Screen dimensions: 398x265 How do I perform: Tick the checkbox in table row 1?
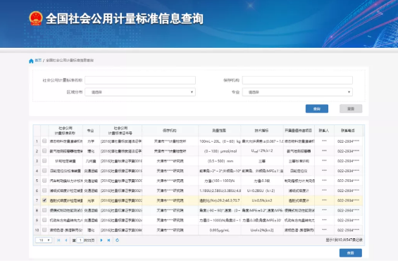pos(44,141)
